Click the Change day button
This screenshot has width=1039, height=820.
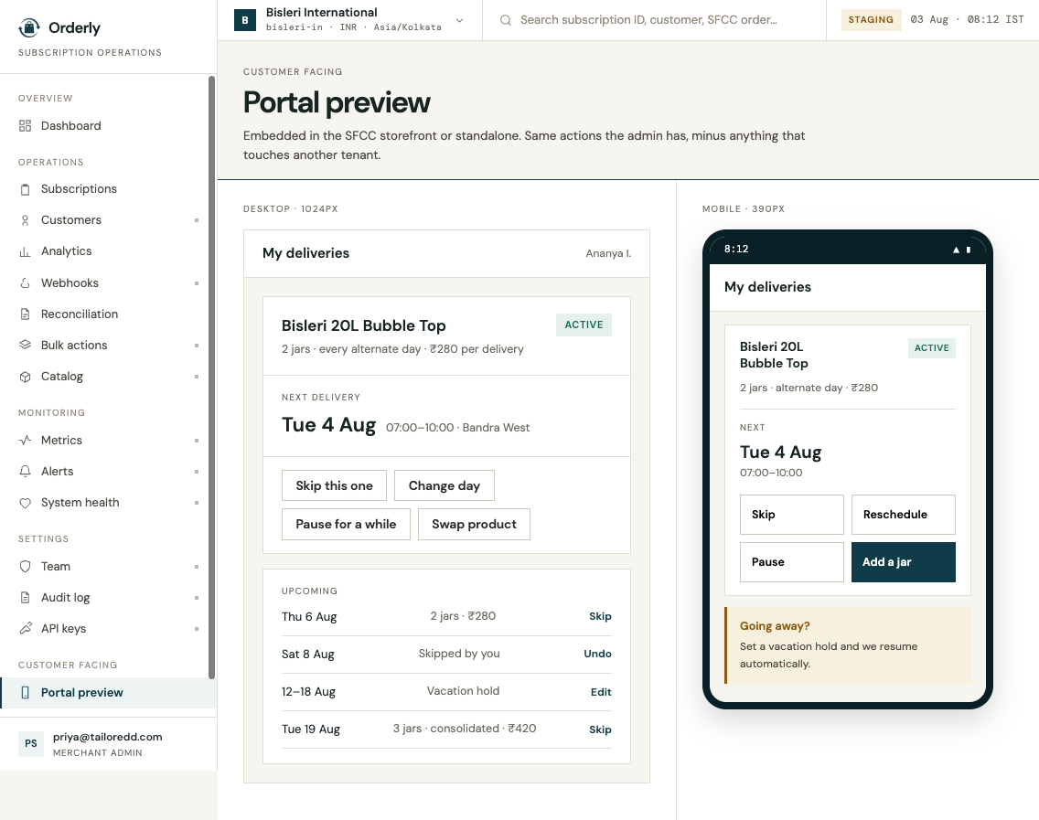click(x=444, y=485)
